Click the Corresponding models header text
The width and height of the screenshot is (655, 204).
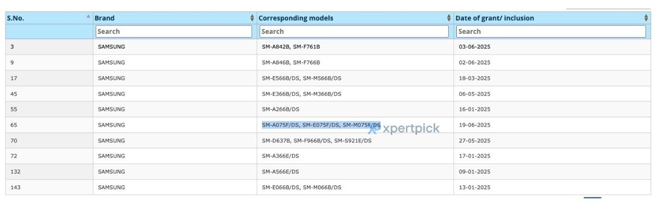coord(296,18)
